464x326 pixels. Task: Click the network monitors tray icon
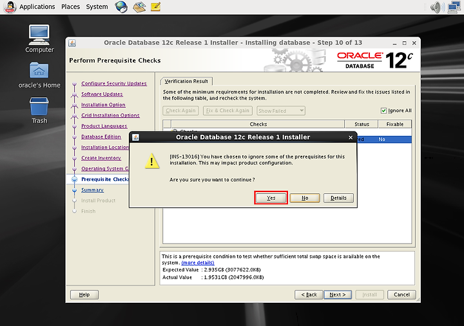(454, 7)
